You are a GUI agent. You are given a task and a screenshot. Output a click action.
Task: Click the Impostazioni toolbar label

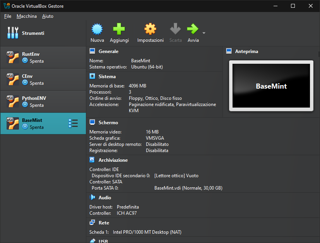[x=151, y=40]
